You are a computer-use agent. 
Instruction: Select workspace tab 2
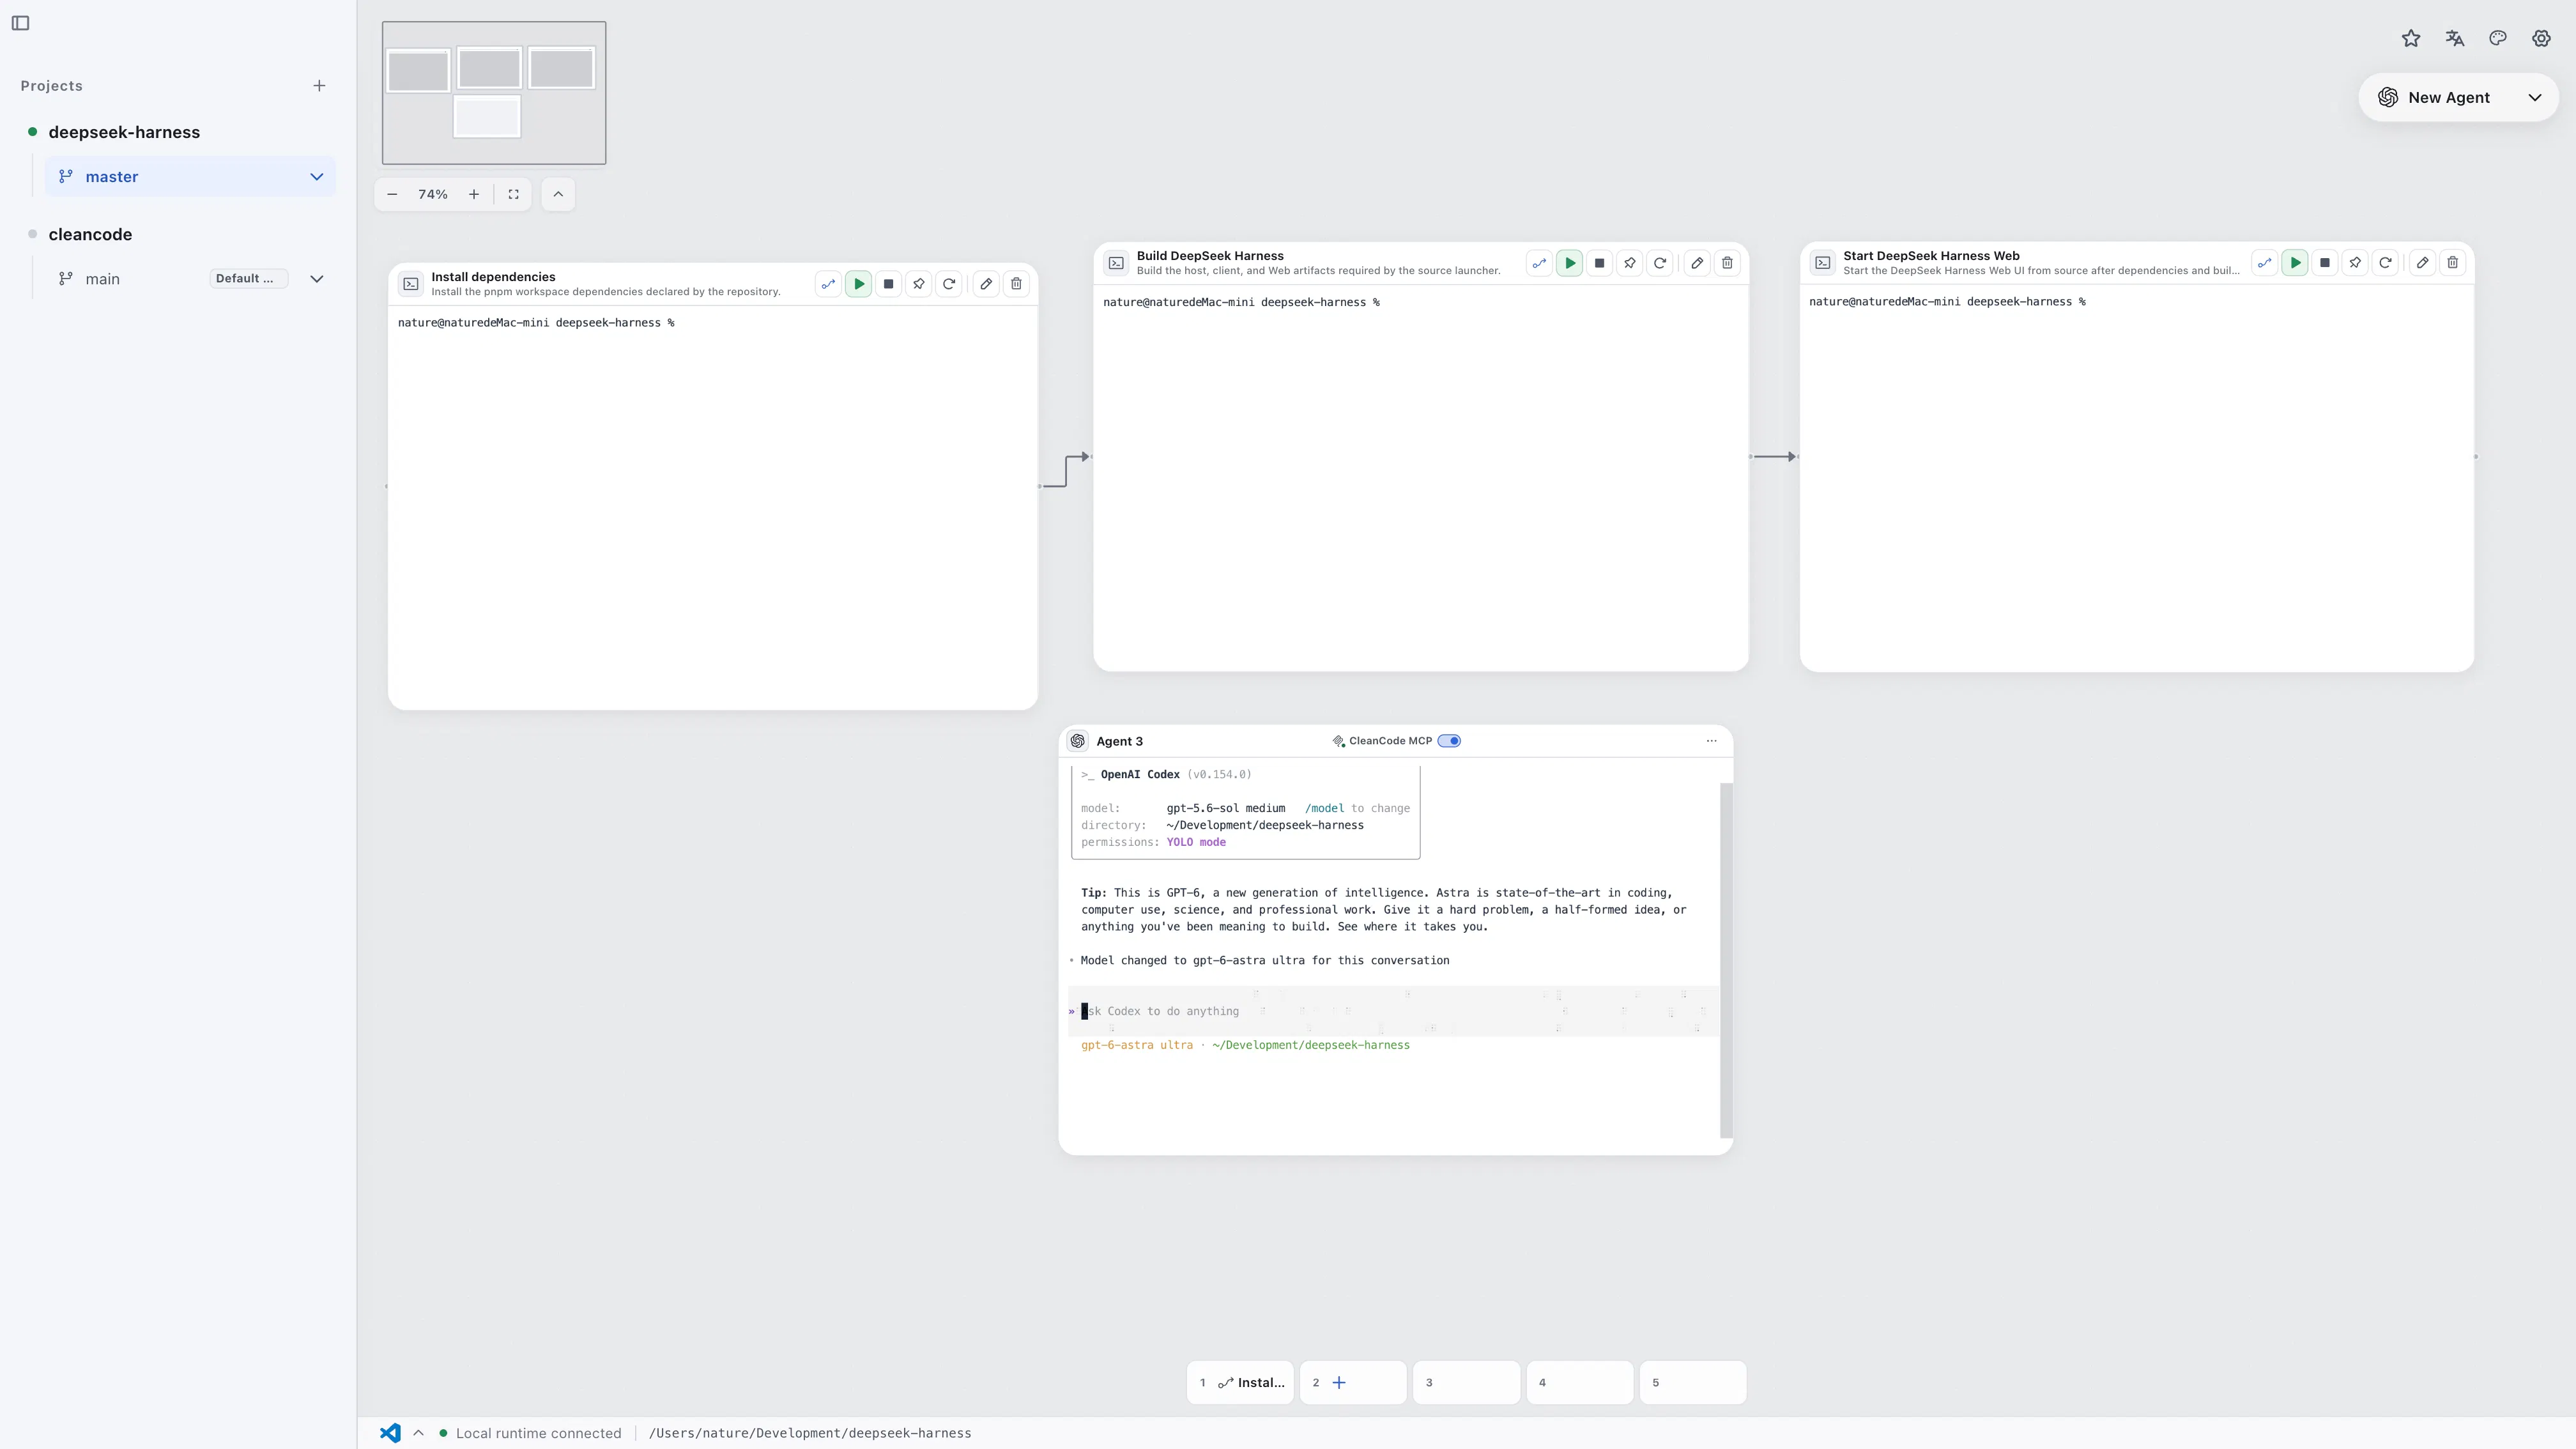pyautogui.click(x=1353, y=1382)
